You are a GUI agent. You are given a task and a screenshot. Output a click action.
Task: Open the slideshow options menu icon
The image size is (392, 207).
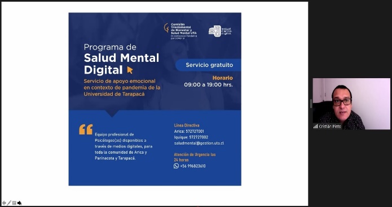coord(14,203)
